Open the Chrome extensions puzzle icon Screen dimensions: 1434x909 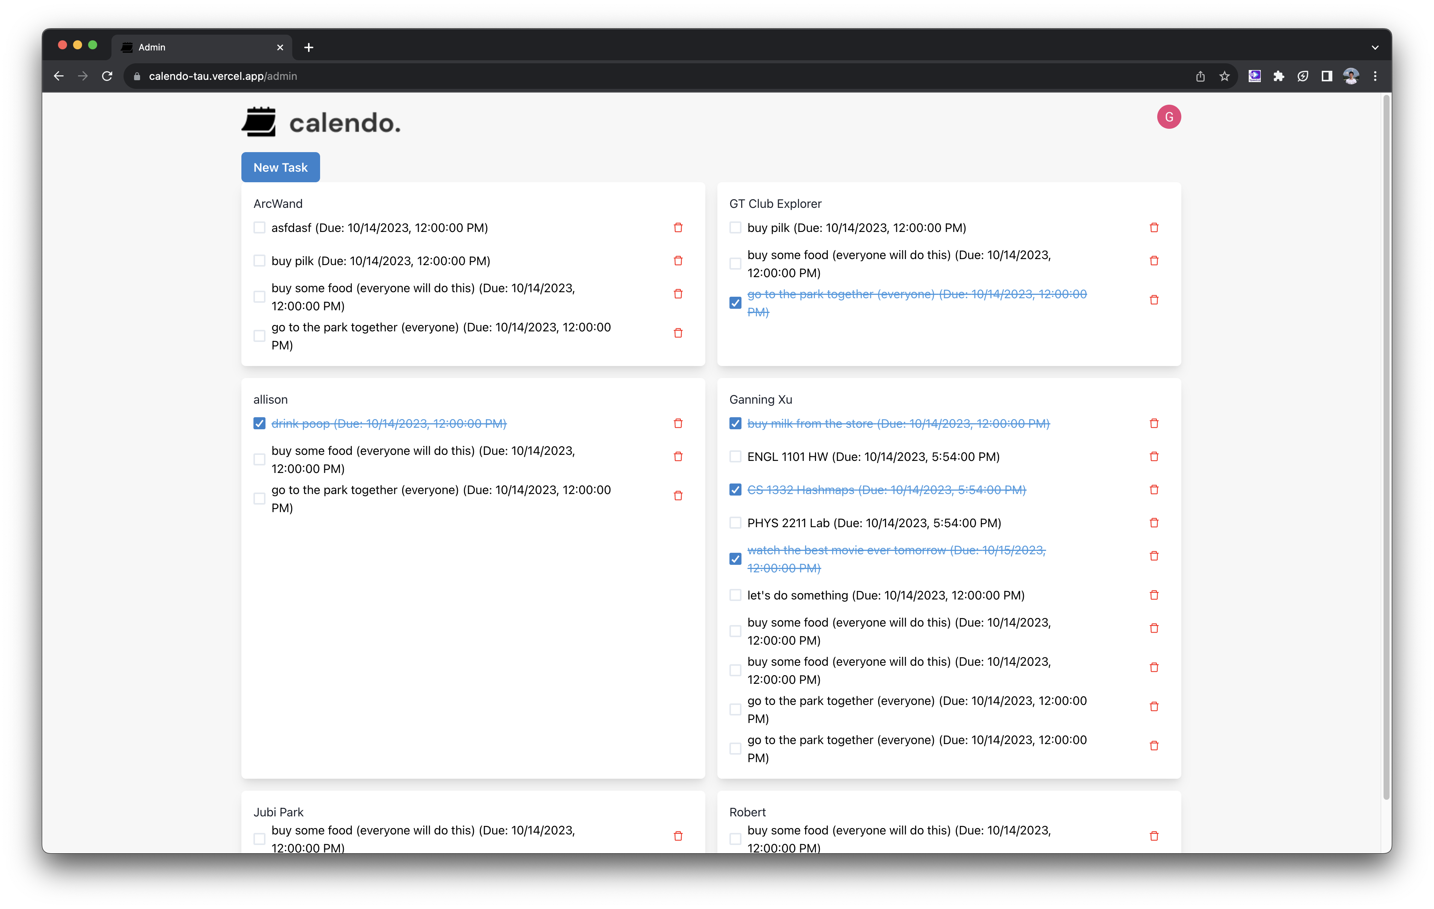1278,76
